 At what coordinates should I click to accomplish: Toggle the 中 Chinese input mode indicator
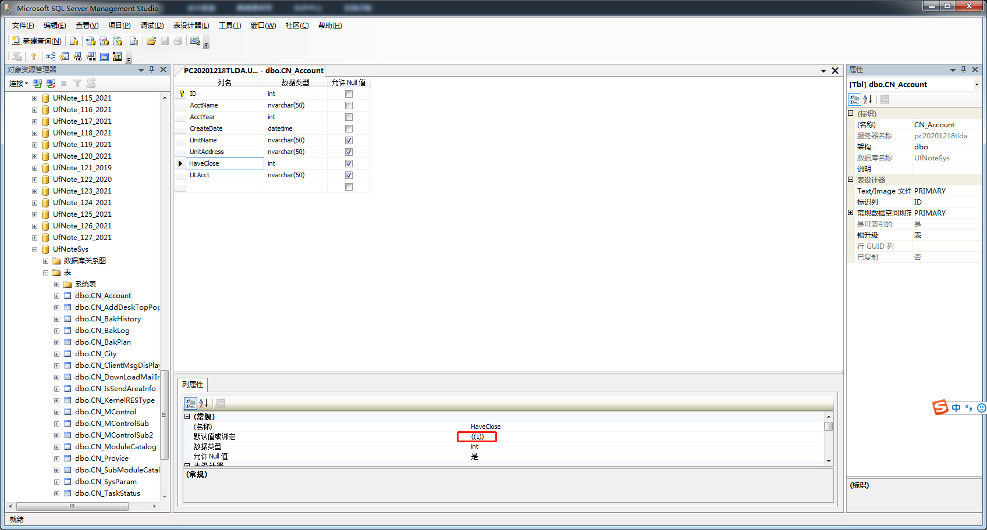pyautogui.click(x=956, y=407)
